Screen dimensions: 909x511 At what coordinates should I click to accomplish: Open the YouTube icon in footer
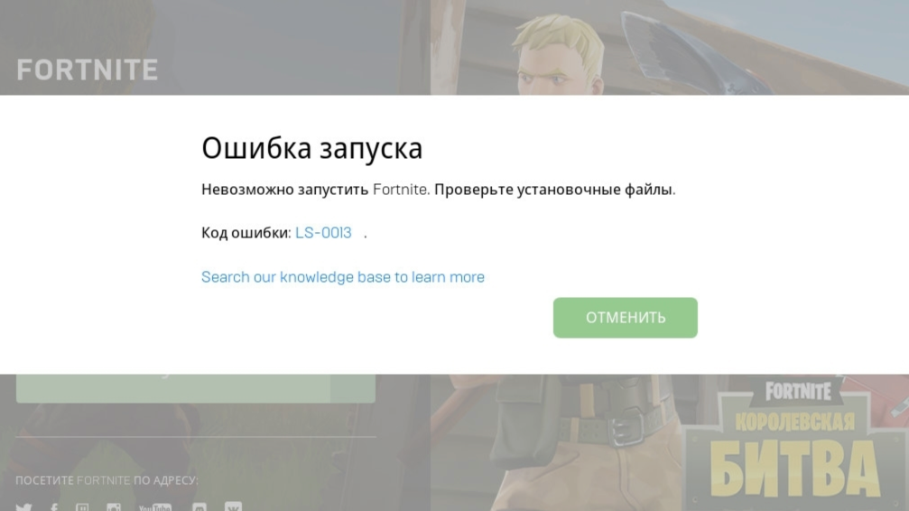click(154, 507)
